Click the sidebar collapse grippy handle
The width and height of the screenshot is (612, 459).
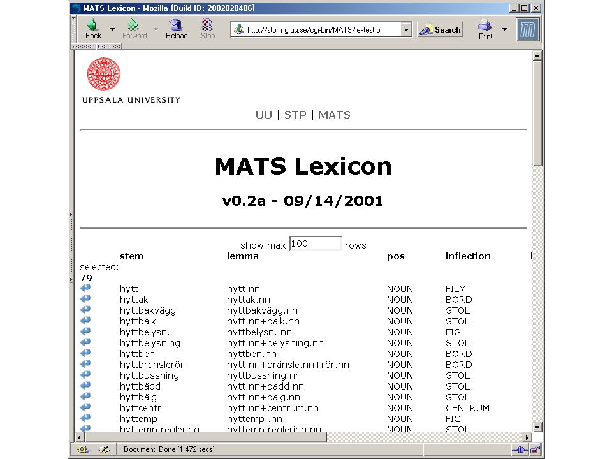71,247
